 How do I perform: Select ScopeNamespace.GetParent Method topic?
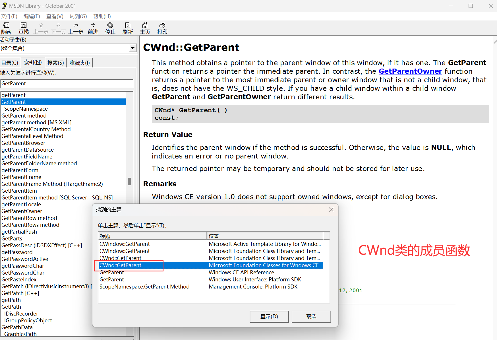[x=211, y=287]
